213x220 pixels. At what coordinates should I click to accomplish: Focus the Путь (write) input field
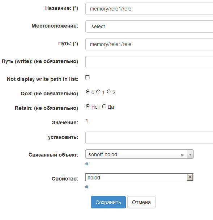pos(149,62)
